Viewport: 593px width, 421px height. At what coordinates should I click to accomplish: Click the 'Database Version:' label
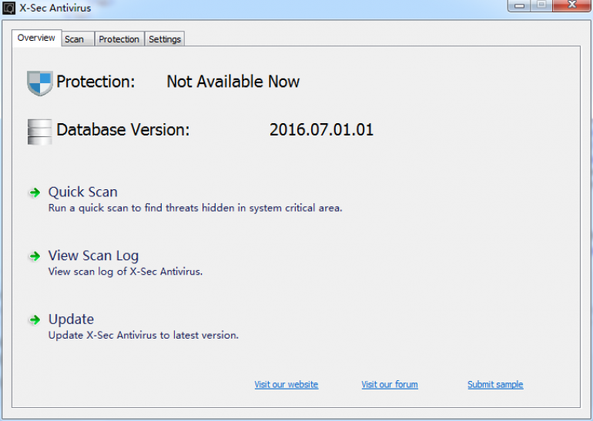[123, 129]
